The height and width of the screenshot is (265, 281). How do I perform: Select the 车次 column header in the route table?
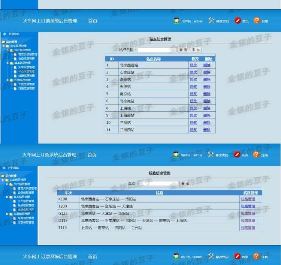(x=68, y=193)
